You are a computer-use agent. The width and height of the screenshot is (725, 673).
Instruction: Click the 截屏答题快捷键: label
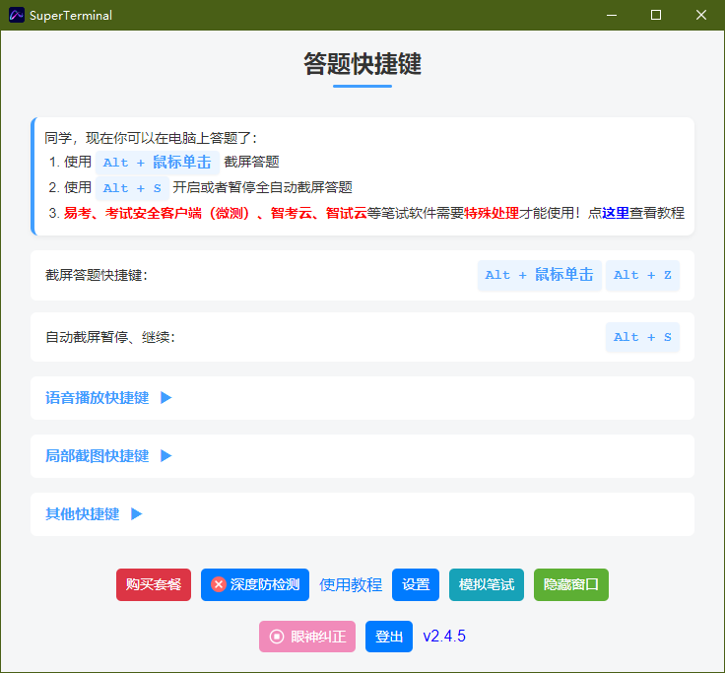tap(97, 275)
